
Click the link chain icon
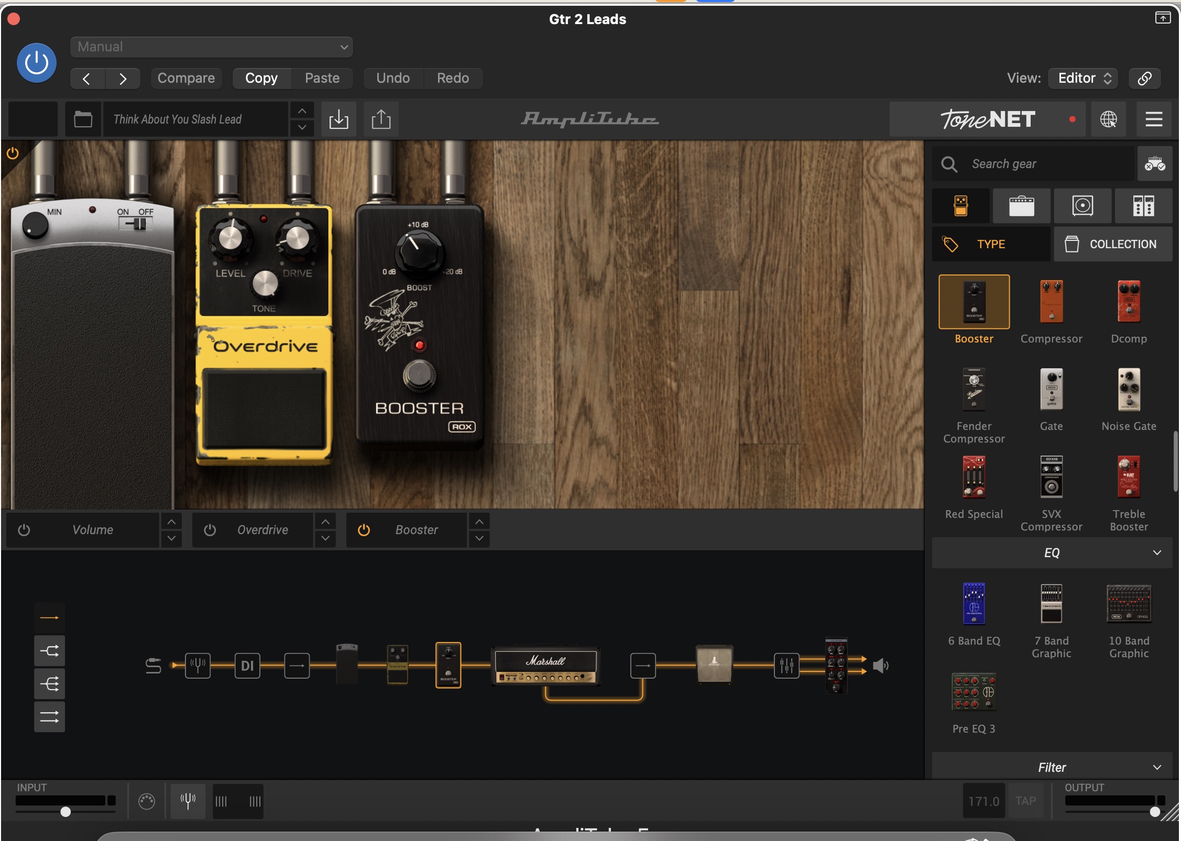[1144, 78]
